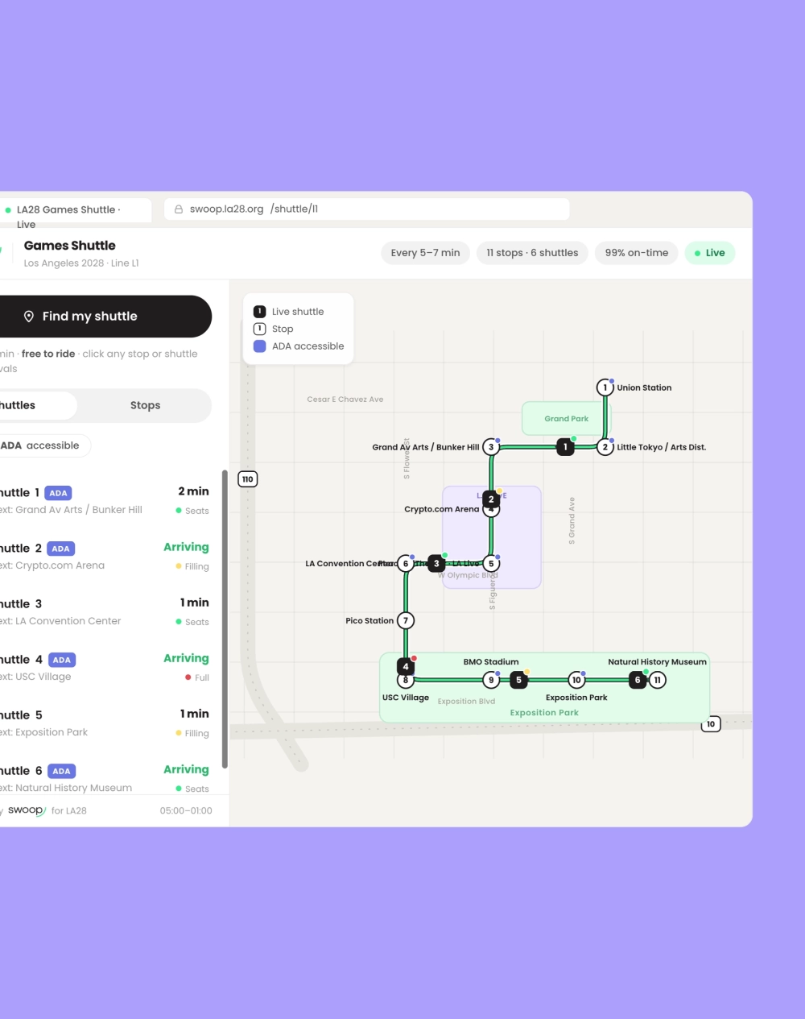Screen dimensions: 805x1019
Task: Click the ADA badge on Shuttle 6
Action: pos(62,771)
